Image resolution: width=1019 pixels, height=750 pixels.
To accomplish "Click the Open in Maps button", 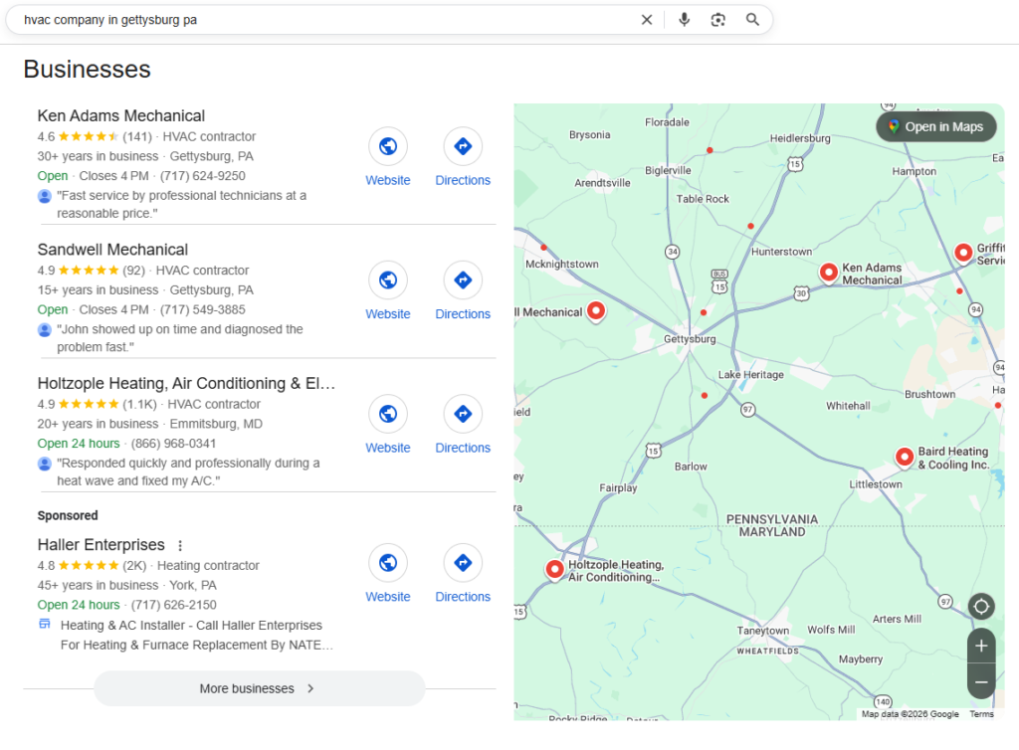I will 935,126.
